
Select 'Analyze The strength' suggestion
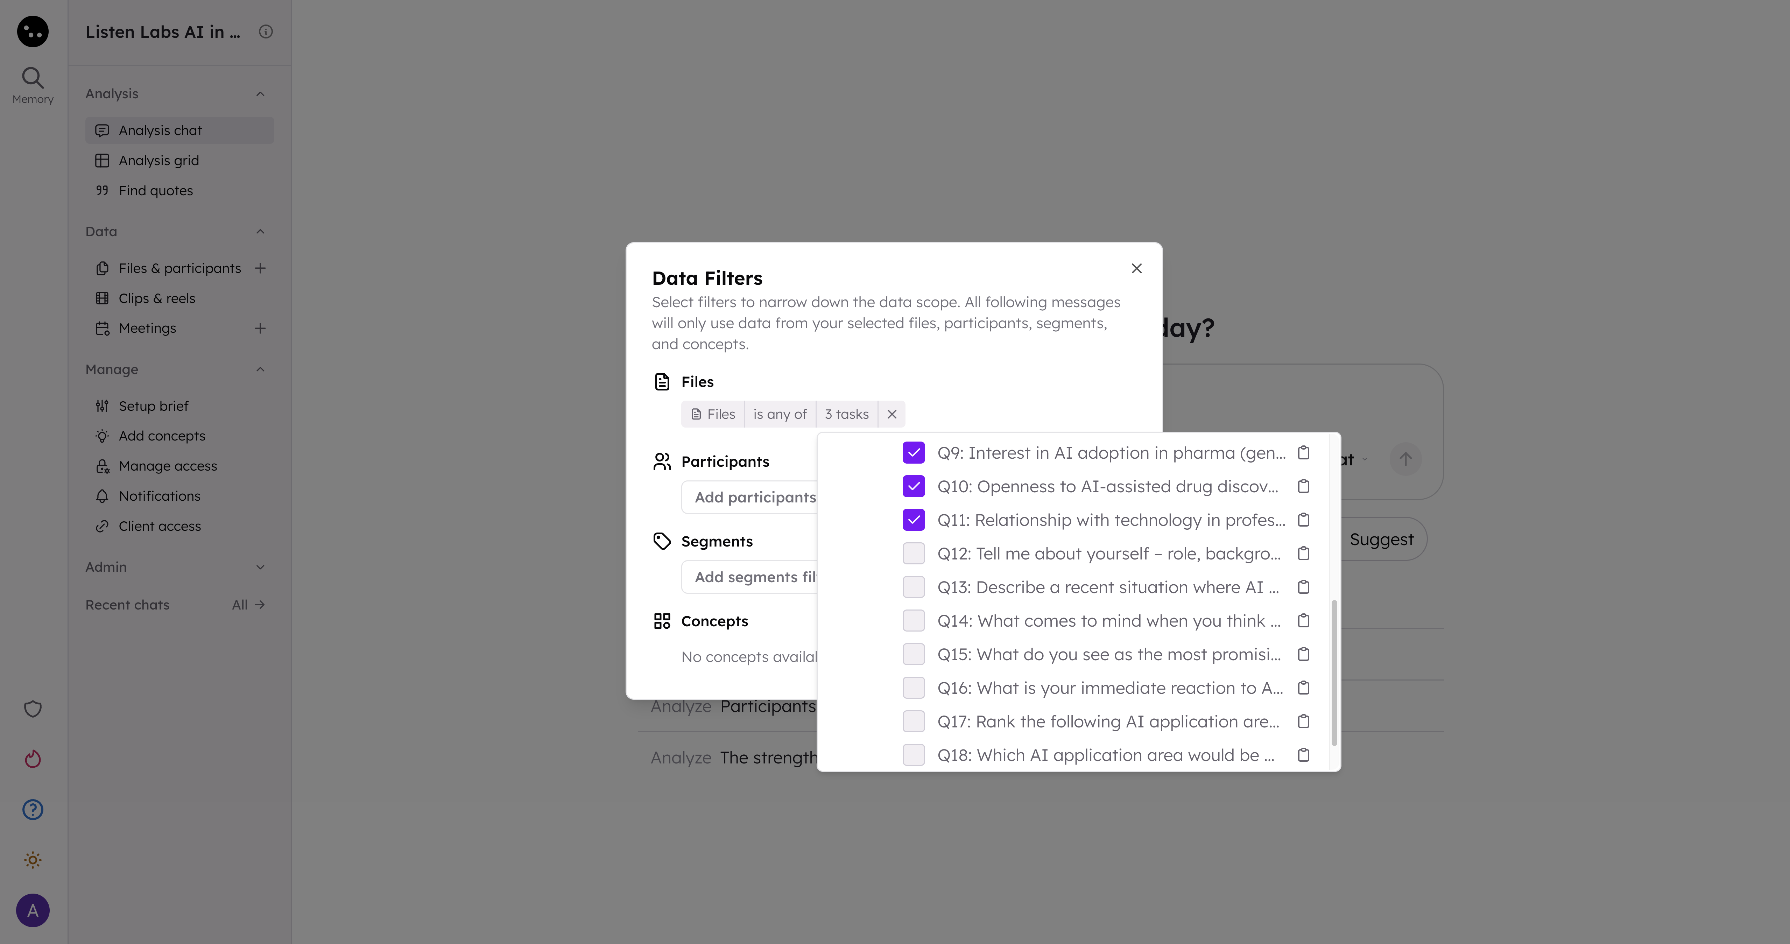pyautogui.click(x=734, y=758)
